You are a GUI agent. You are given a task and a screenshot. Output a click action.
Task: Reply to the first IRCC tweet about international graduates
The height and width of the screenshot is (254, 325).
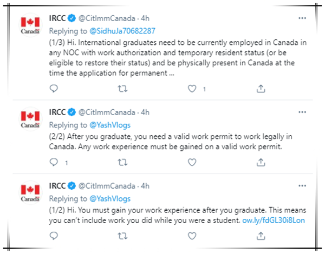pos(54,89)
